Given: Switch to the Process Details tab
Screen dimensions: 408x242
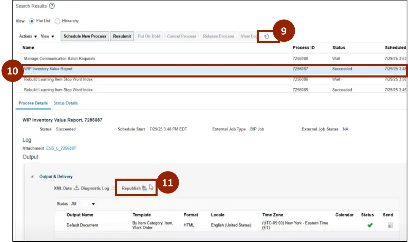Looking at the screenshot, I should coord(33,103).
